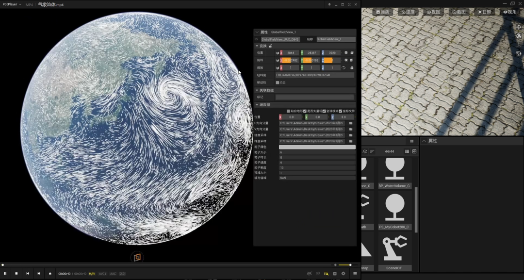Open playlist hamburger icon in PotPlayer
Image resolution: width=524 pixels, height=280 pixels.
(355, 273)
